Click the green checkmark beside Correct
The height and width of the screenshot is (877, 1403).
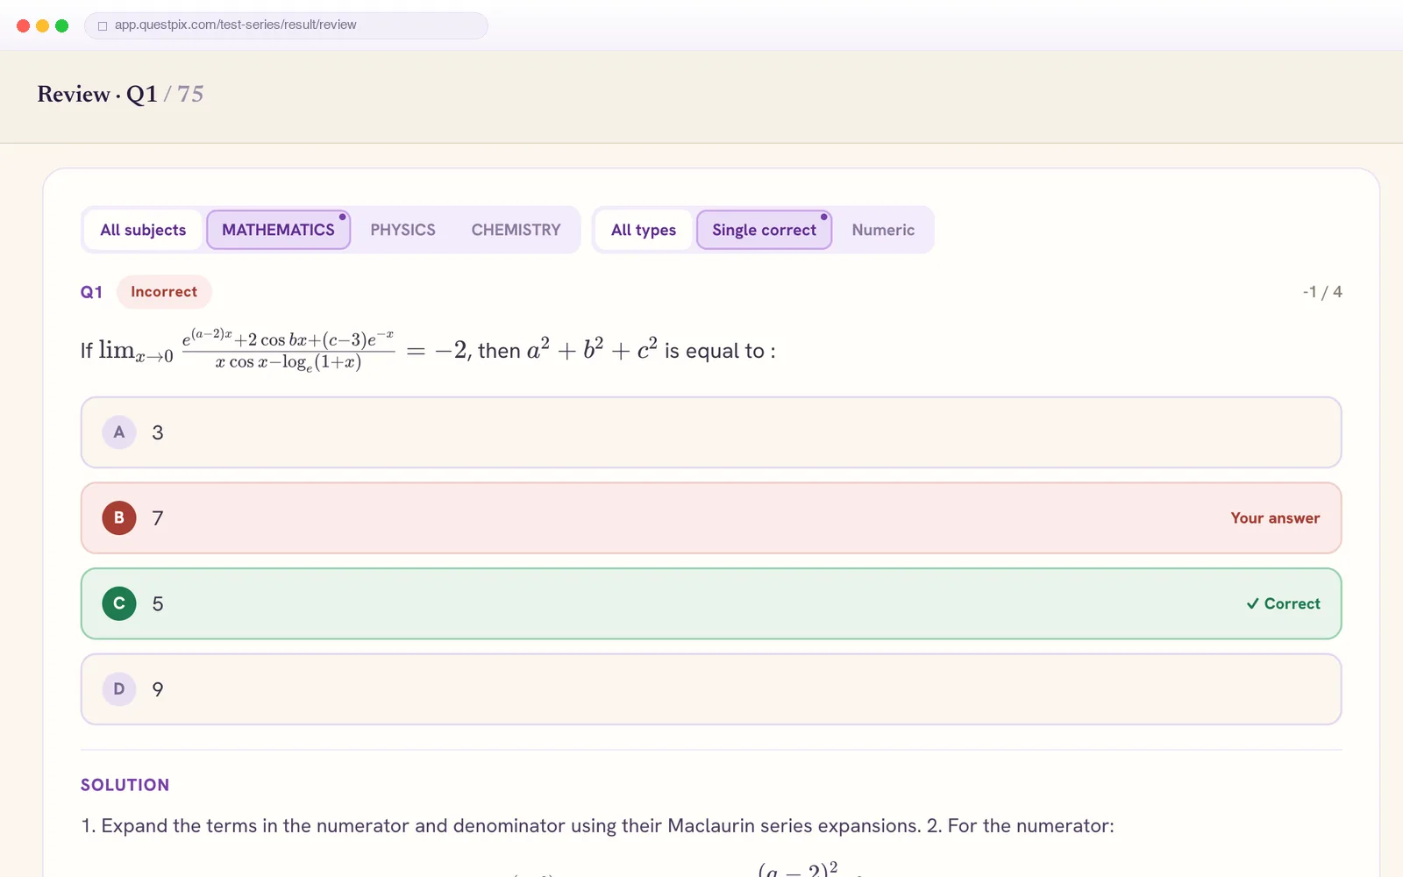1252,603
